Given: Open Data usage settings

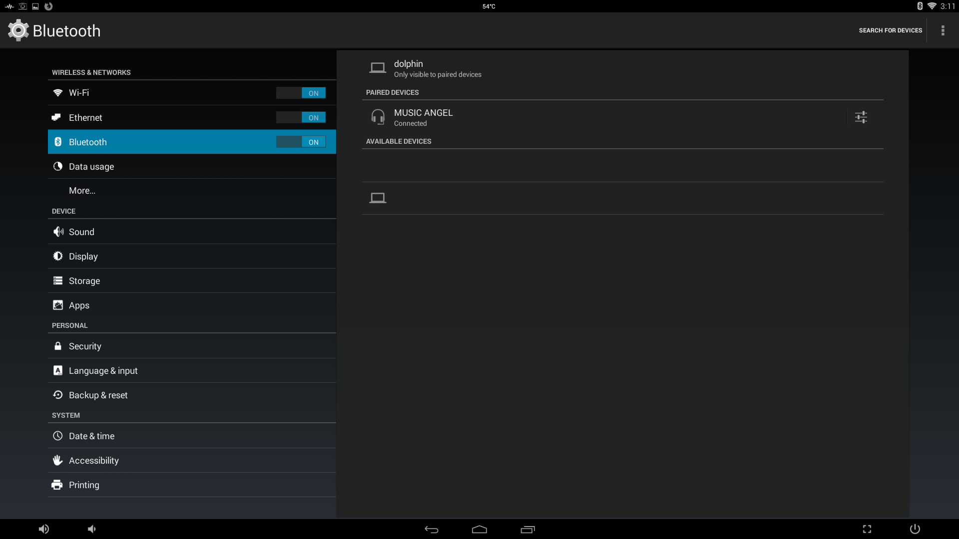Looking at the screenshot, I should pyautogui.click(x=192, y=166).
